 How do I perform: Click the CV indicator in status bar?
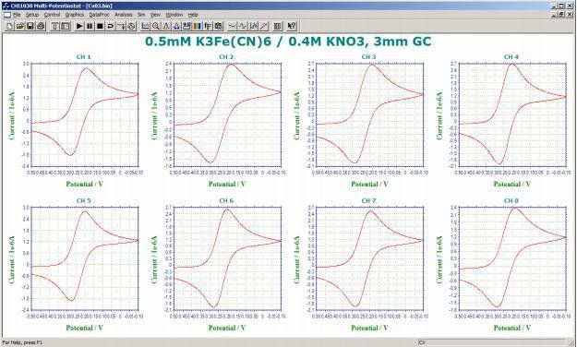click(x=423, y=342)
